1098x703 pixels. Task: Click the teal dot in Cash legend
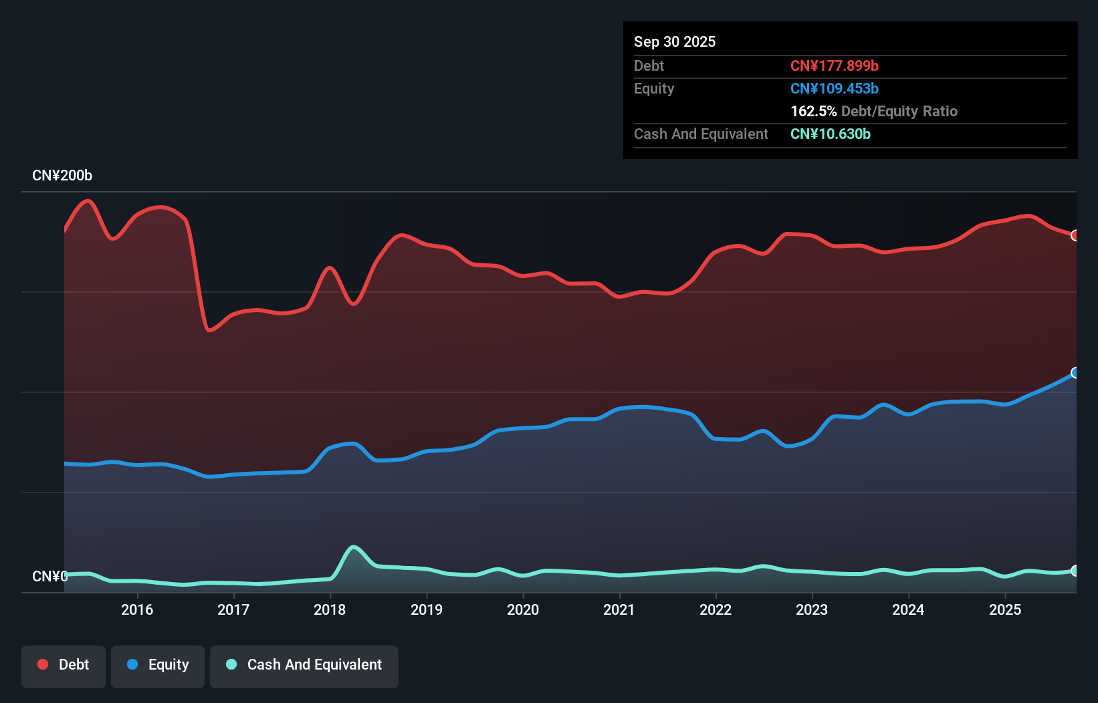click(x=231, y=664)
